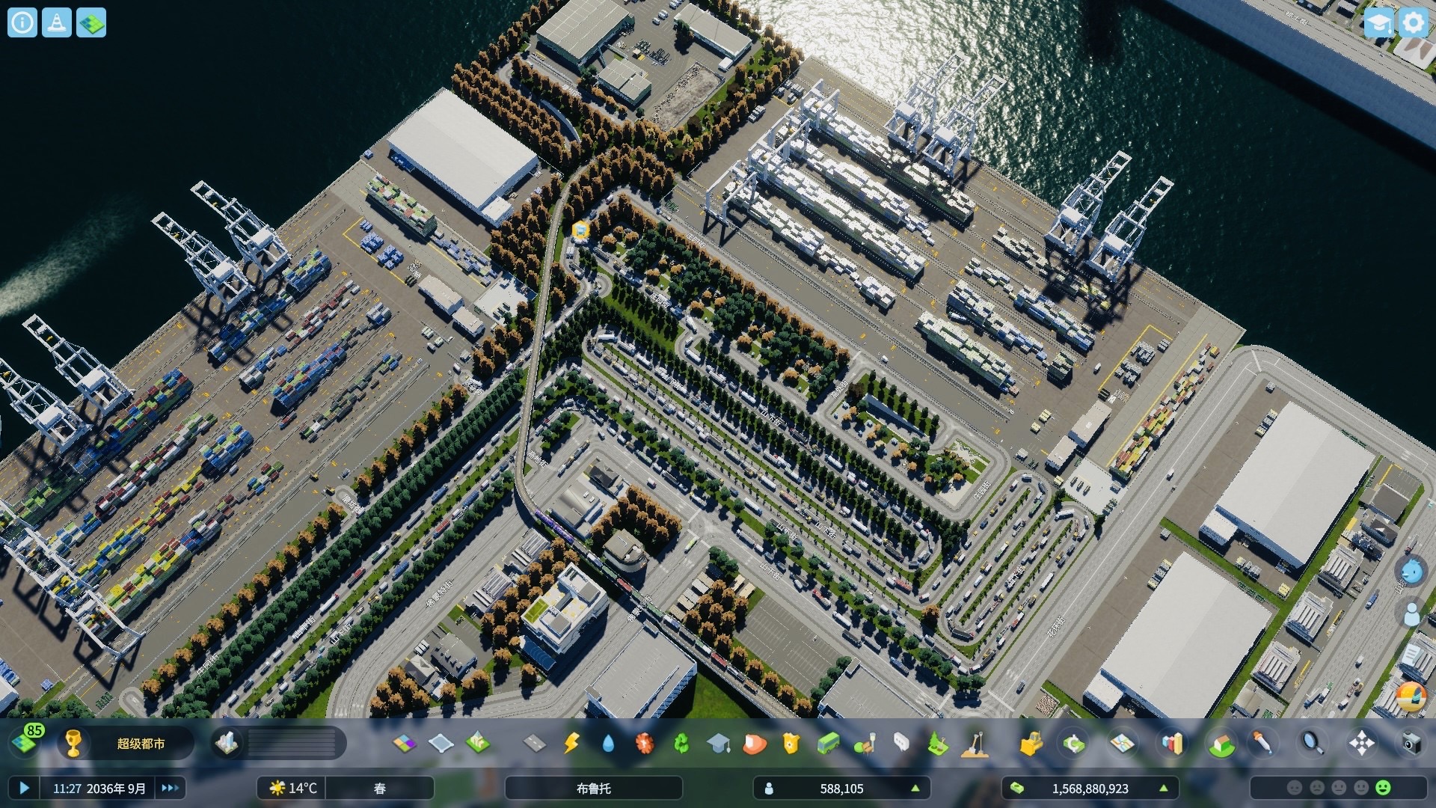The height and width of the screenshot is (808, 1436).
Task: Open the garbage management menu
Action: [681, 743]
